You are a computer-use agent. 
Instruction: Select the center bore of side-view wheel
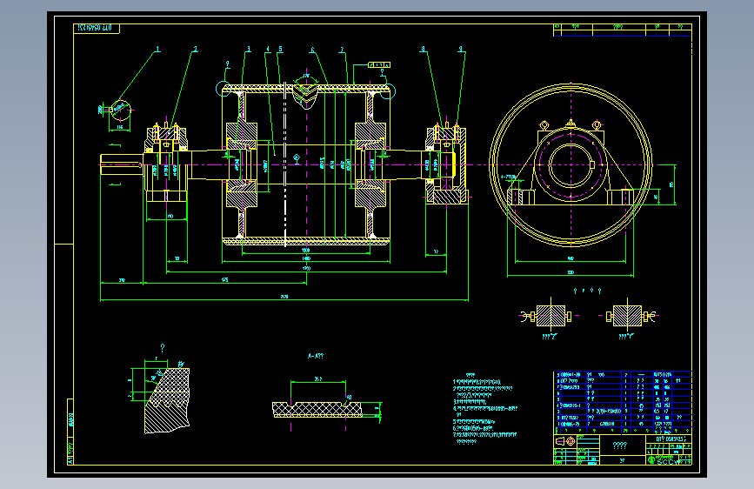pos(571,165)
